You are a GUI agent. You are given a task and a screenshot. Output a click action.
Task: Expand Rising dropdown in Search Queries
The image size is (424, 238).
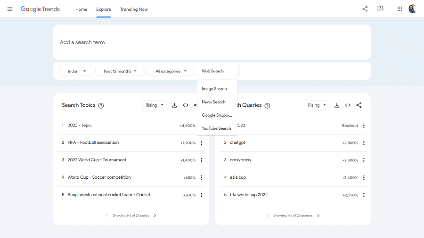click(317, 105)
